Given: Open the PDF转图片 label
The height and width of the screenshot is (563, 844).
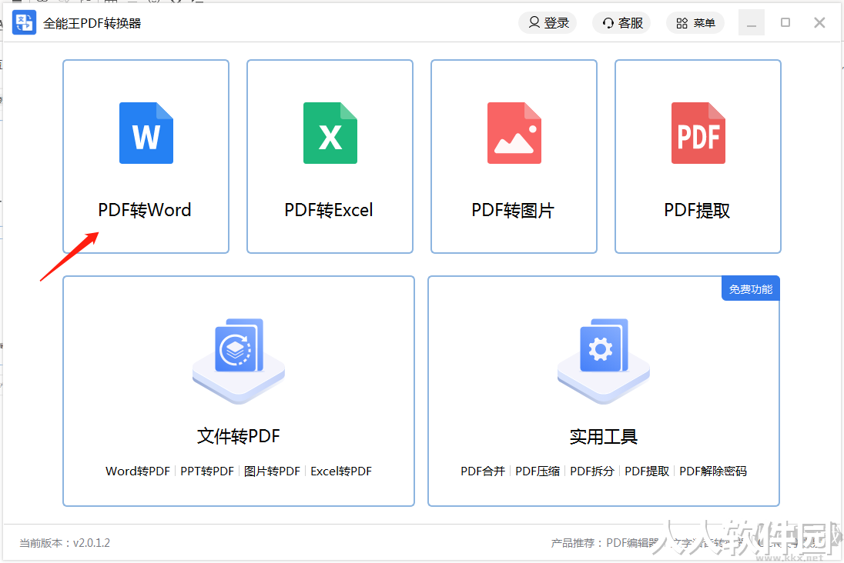Looking at the screenshot, I should (x=512, y=210).
